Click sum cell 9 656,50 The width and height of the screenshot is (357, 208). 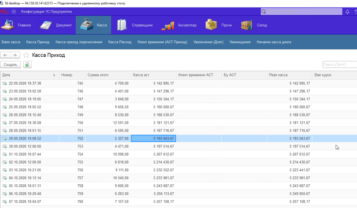(108, 107)
